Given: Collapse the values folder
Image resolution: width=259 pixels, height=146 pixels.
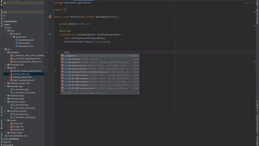Looking at the screenshot, I should (x=5, y=120).
